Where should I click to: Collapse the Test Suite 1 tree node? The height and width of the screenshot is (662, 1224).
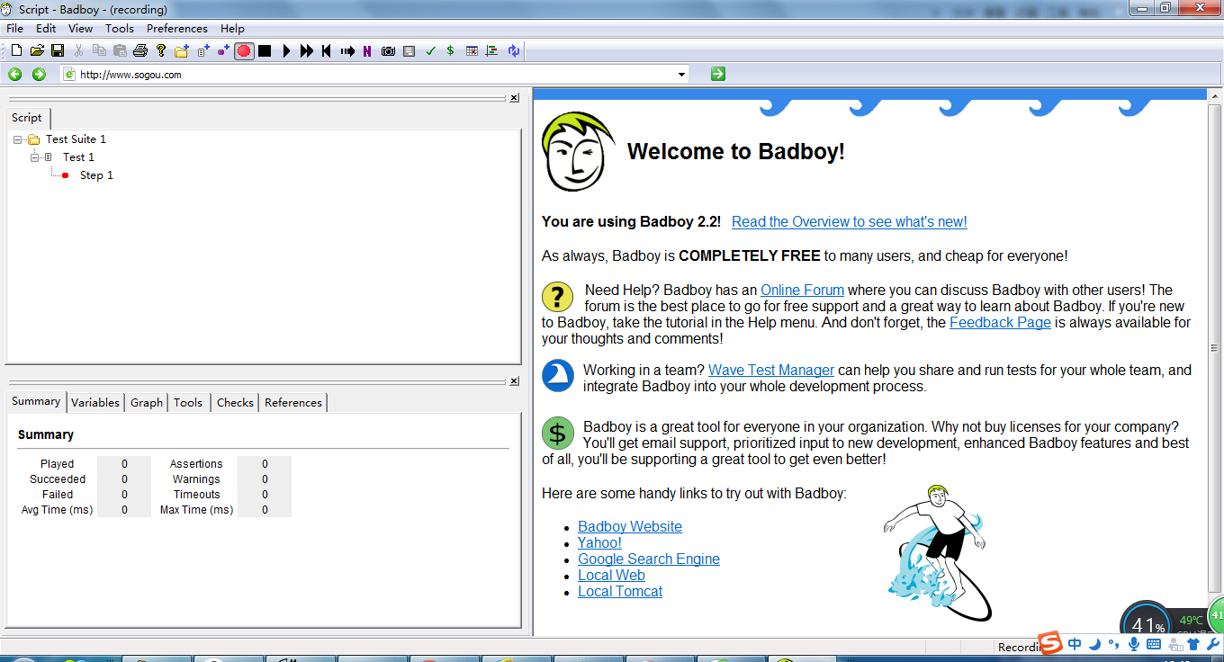(x=18, y=139)
